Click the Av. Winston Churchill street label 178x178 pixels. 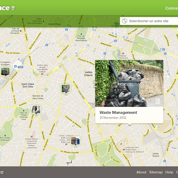tap(70, 152)
